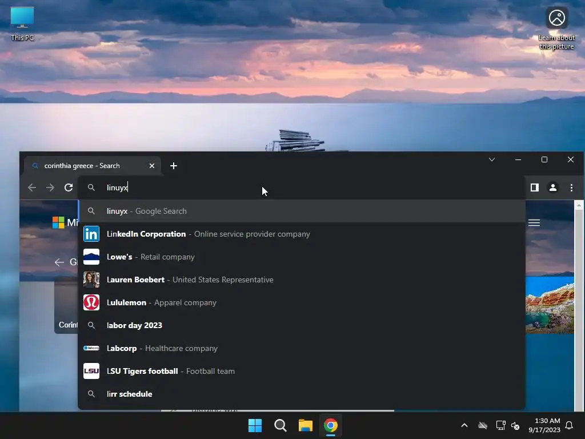The image size is (585, 439).
Task: Open Windows Start menu
Action: pyautogui.click(x=255, y=425)
